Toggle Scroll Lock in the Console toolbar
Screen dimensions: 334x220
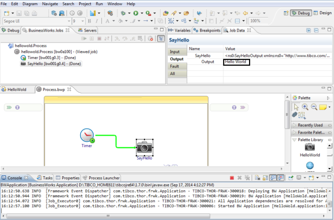(x=265, y=178)
